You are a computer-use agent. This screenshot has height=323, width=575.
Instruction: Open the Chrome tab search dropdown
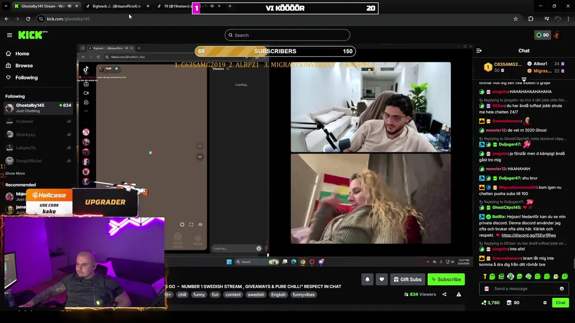(6, 6)
